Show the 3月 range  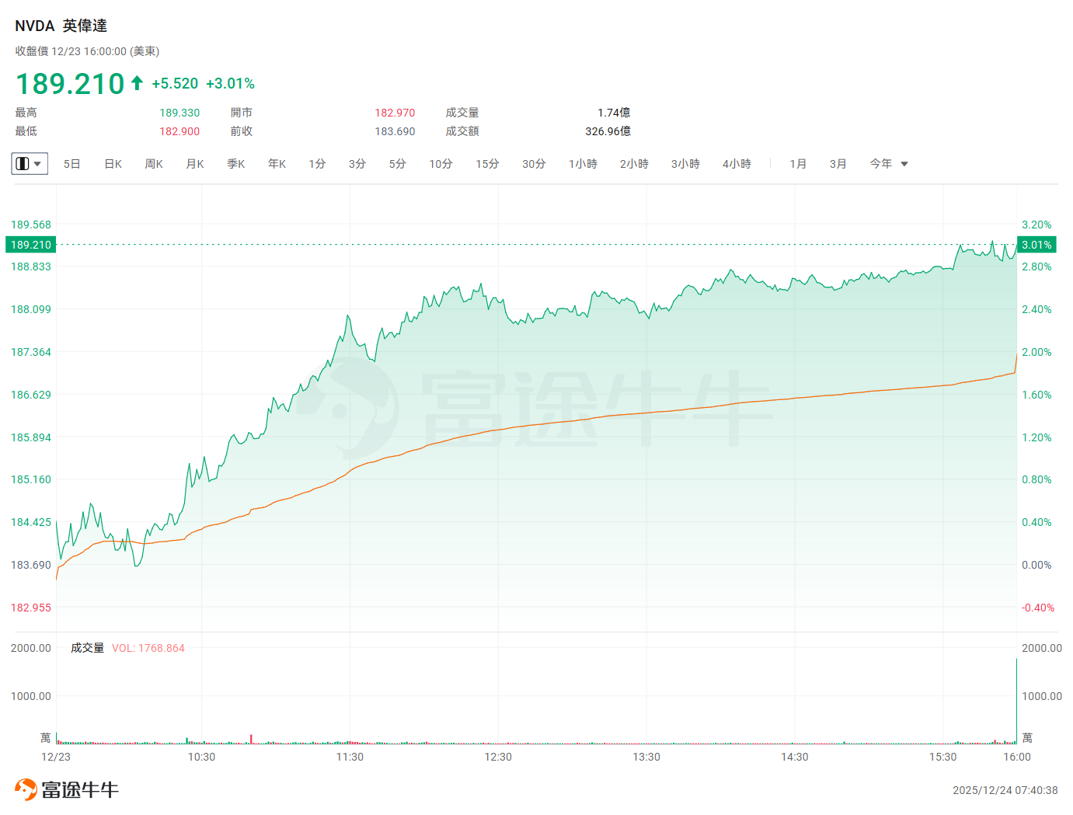click(838, 164)
